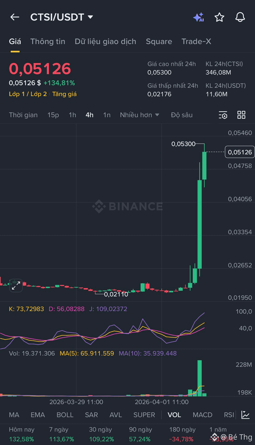The width and height of the screenshot is (255, 445).
Task: Tap the 2026-03-29 11:00 date label
Action: (76, 402)
